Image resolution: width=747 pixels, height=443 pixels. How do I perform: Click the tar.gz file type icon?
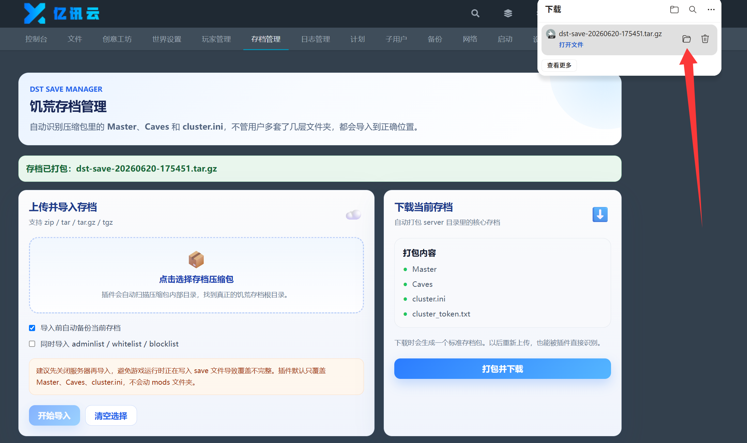(551, 34)
